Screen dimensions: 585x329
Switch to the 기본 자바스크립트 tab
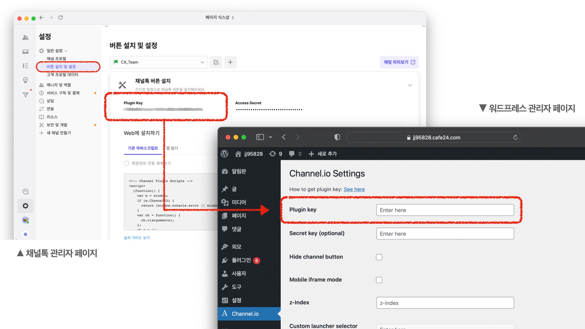[x=143, y=148]
